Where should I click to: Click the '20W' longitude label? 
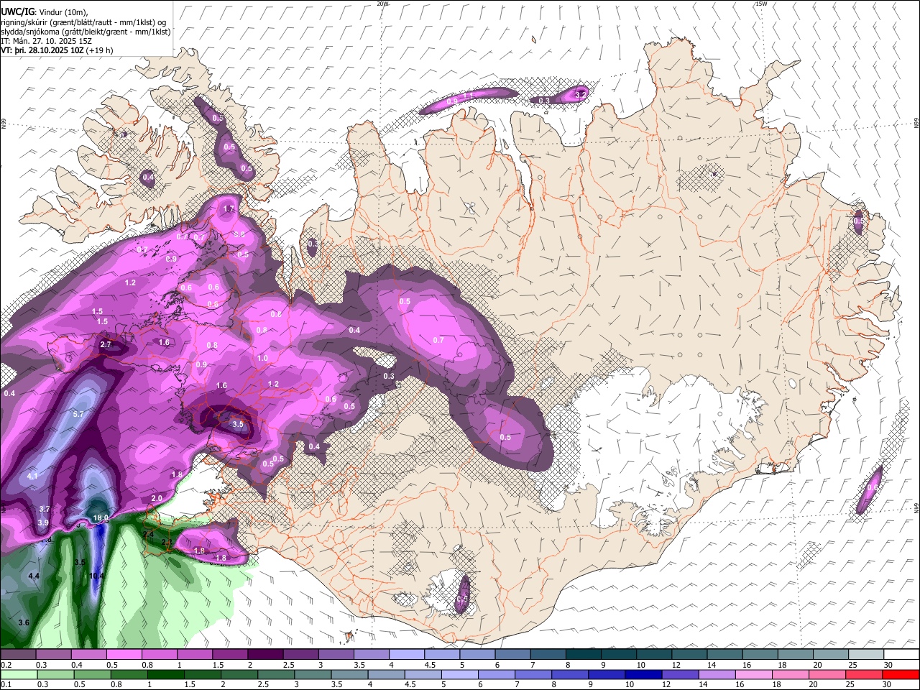[x=383, y=4]
